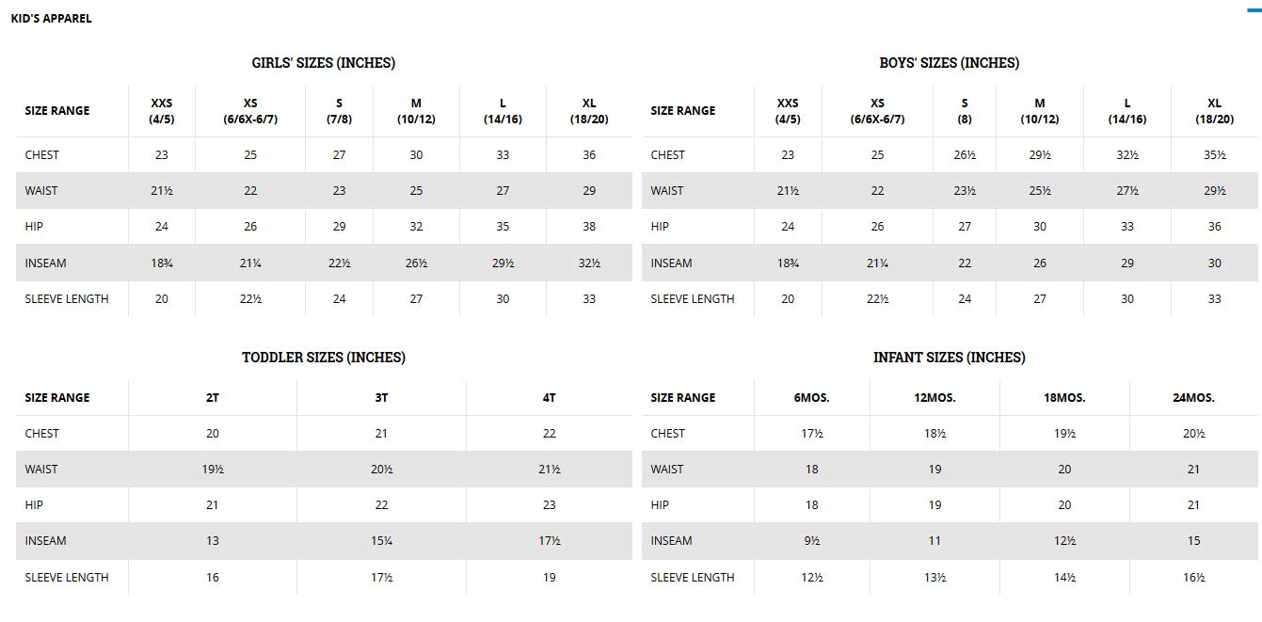Click the Toddler Sizes (Inches) heading
1262x622 pixels.
pyautogui.click(x=324, y=358)
